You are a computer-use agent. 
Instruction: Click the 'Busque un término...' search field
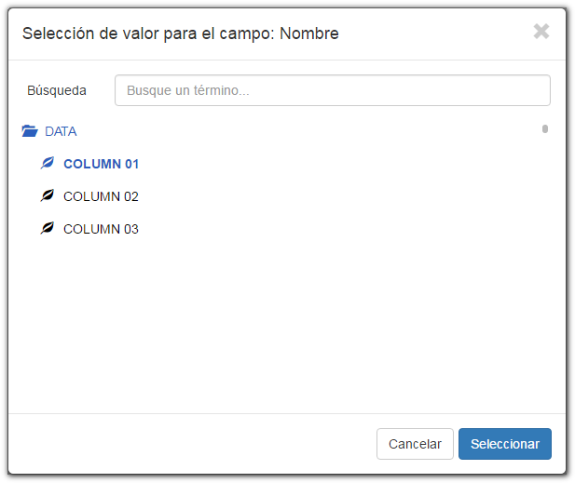(x=333, y=90)
